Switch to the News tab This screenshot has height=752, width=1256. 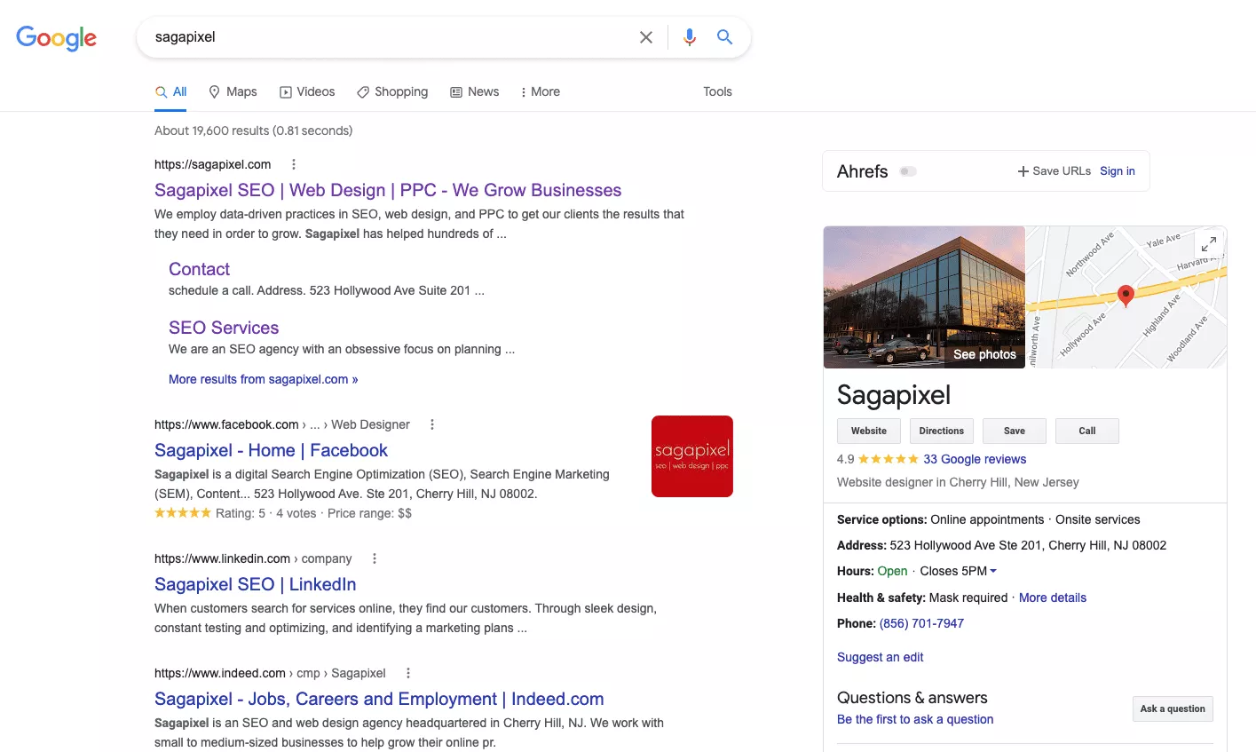[x=474, y=91]
